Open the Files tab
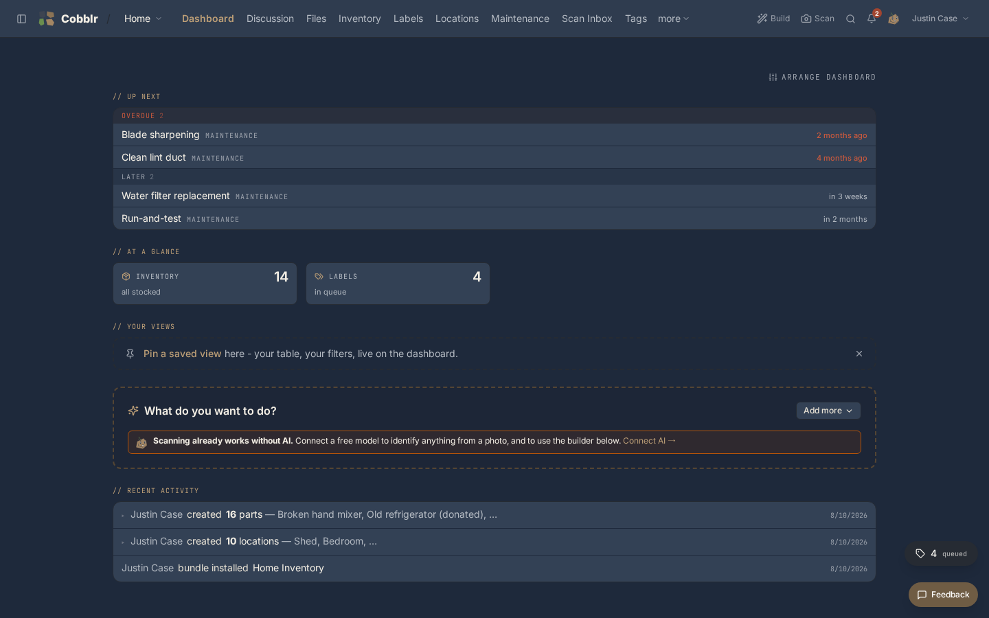The width and height of the screenshot is (989, 618). click(x=316, y=19)
